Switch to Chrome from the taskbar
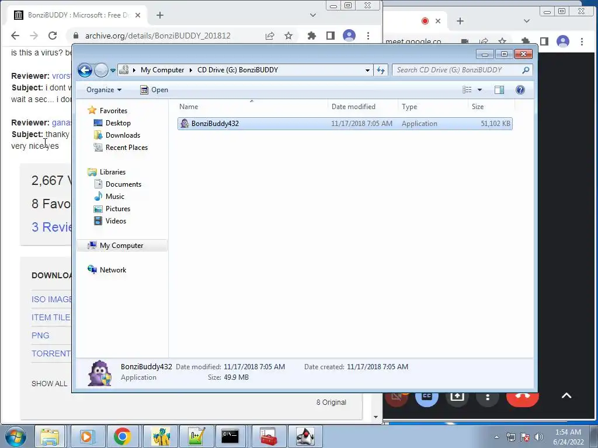 (x=123, y=436)
